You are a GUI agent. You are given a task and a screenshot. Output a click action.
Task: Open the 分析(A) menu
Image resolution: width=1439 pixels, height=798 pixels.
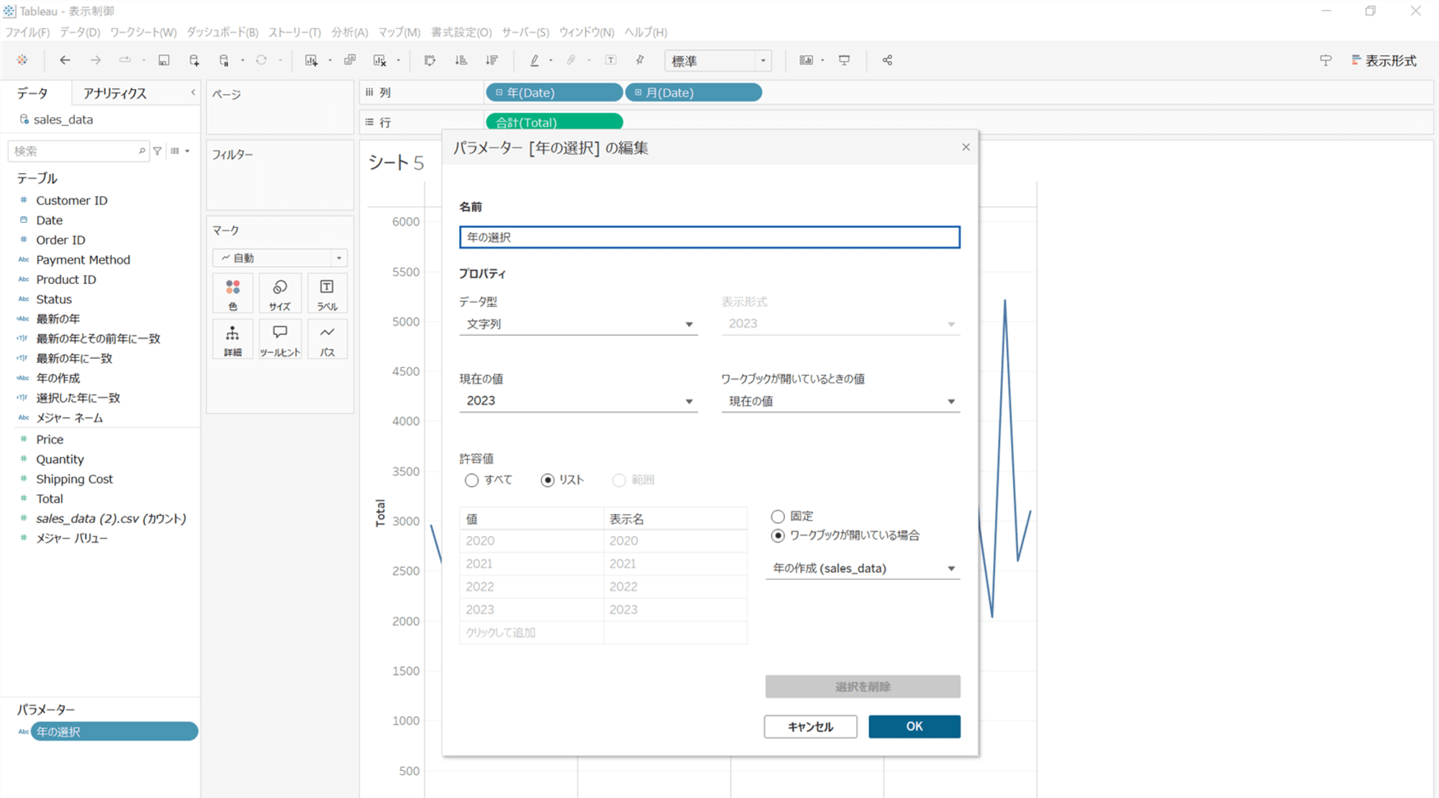[x=350, y=32]
